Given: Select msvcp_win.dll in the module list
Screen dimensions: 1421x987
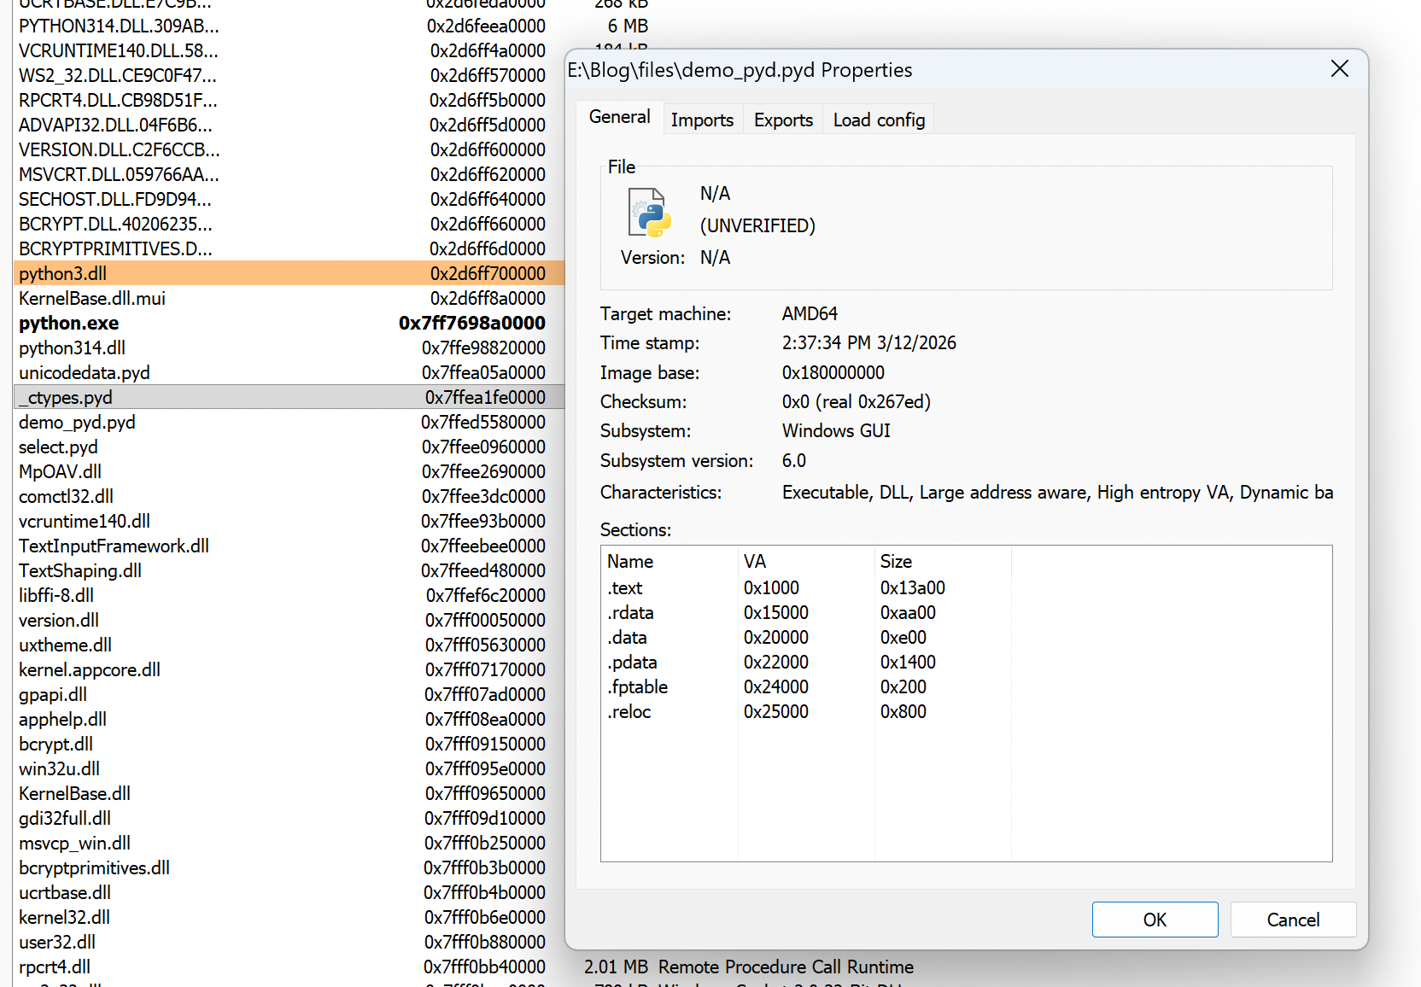Looking at the screenshot, I should click(x=289, y=844).
